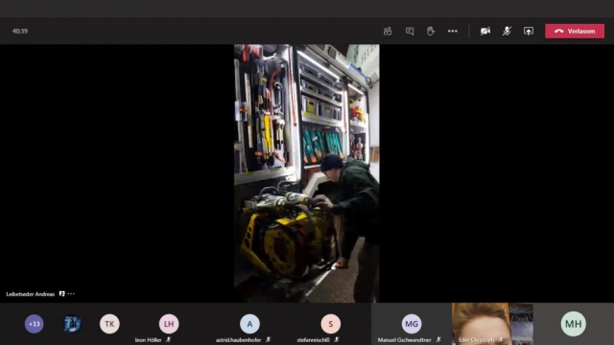This screenshot has height=345, width=614.
Task: Click the muted mic icon by leon Höller
Action: (169, 339)
